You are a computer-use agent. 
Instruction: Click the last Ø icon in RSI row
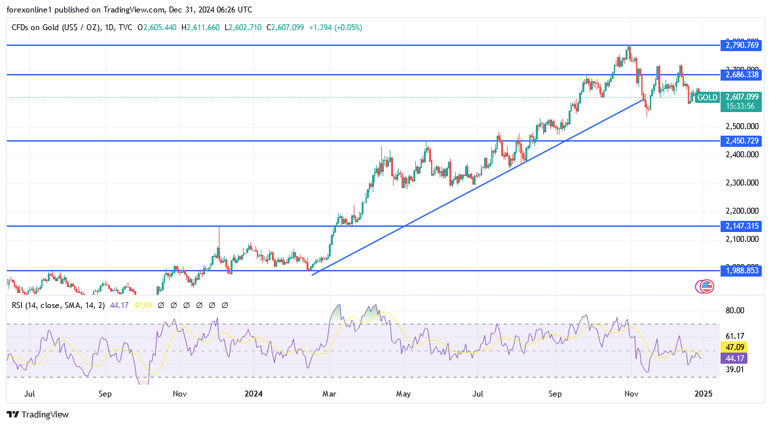(224, 305)
